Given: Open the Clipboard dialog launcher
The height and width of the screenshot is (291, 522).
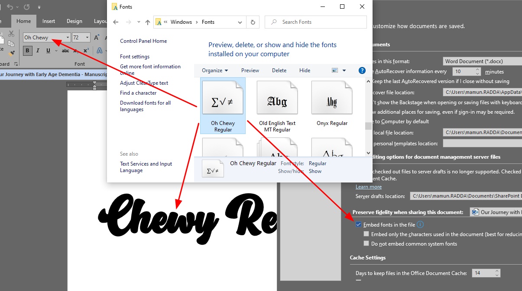Looking at the screenshot, I should point(16,64).
